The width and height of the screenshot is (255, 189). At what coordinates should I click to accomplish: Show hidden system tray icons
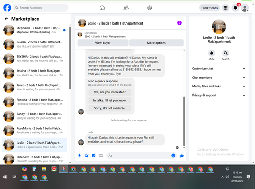tap(222, 177)
